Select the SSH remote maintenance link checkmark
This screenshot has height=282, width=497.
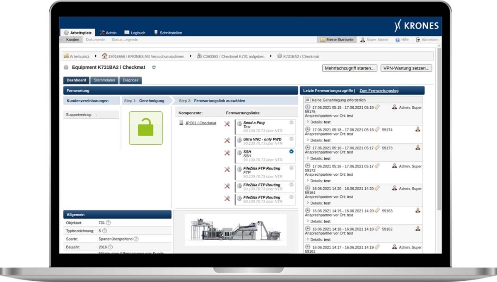click(x=291, y=151)
